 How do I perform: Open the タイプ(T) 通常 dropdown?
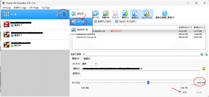[x=89, y=64]
